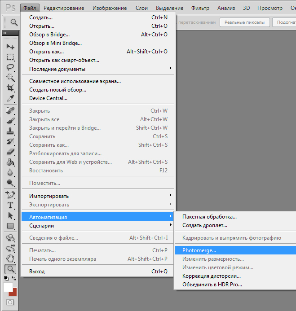Select Объединить в HDR Pro...
296x311 pixels.
point(235,285)
